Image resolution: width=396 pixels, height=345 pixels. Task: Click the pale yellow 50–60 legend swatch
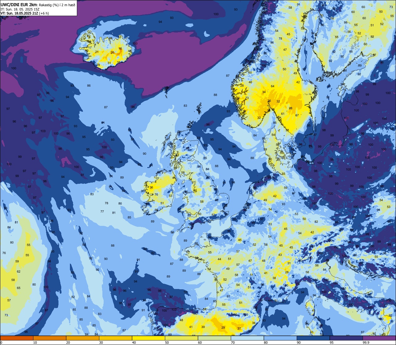tap(181, 338)
